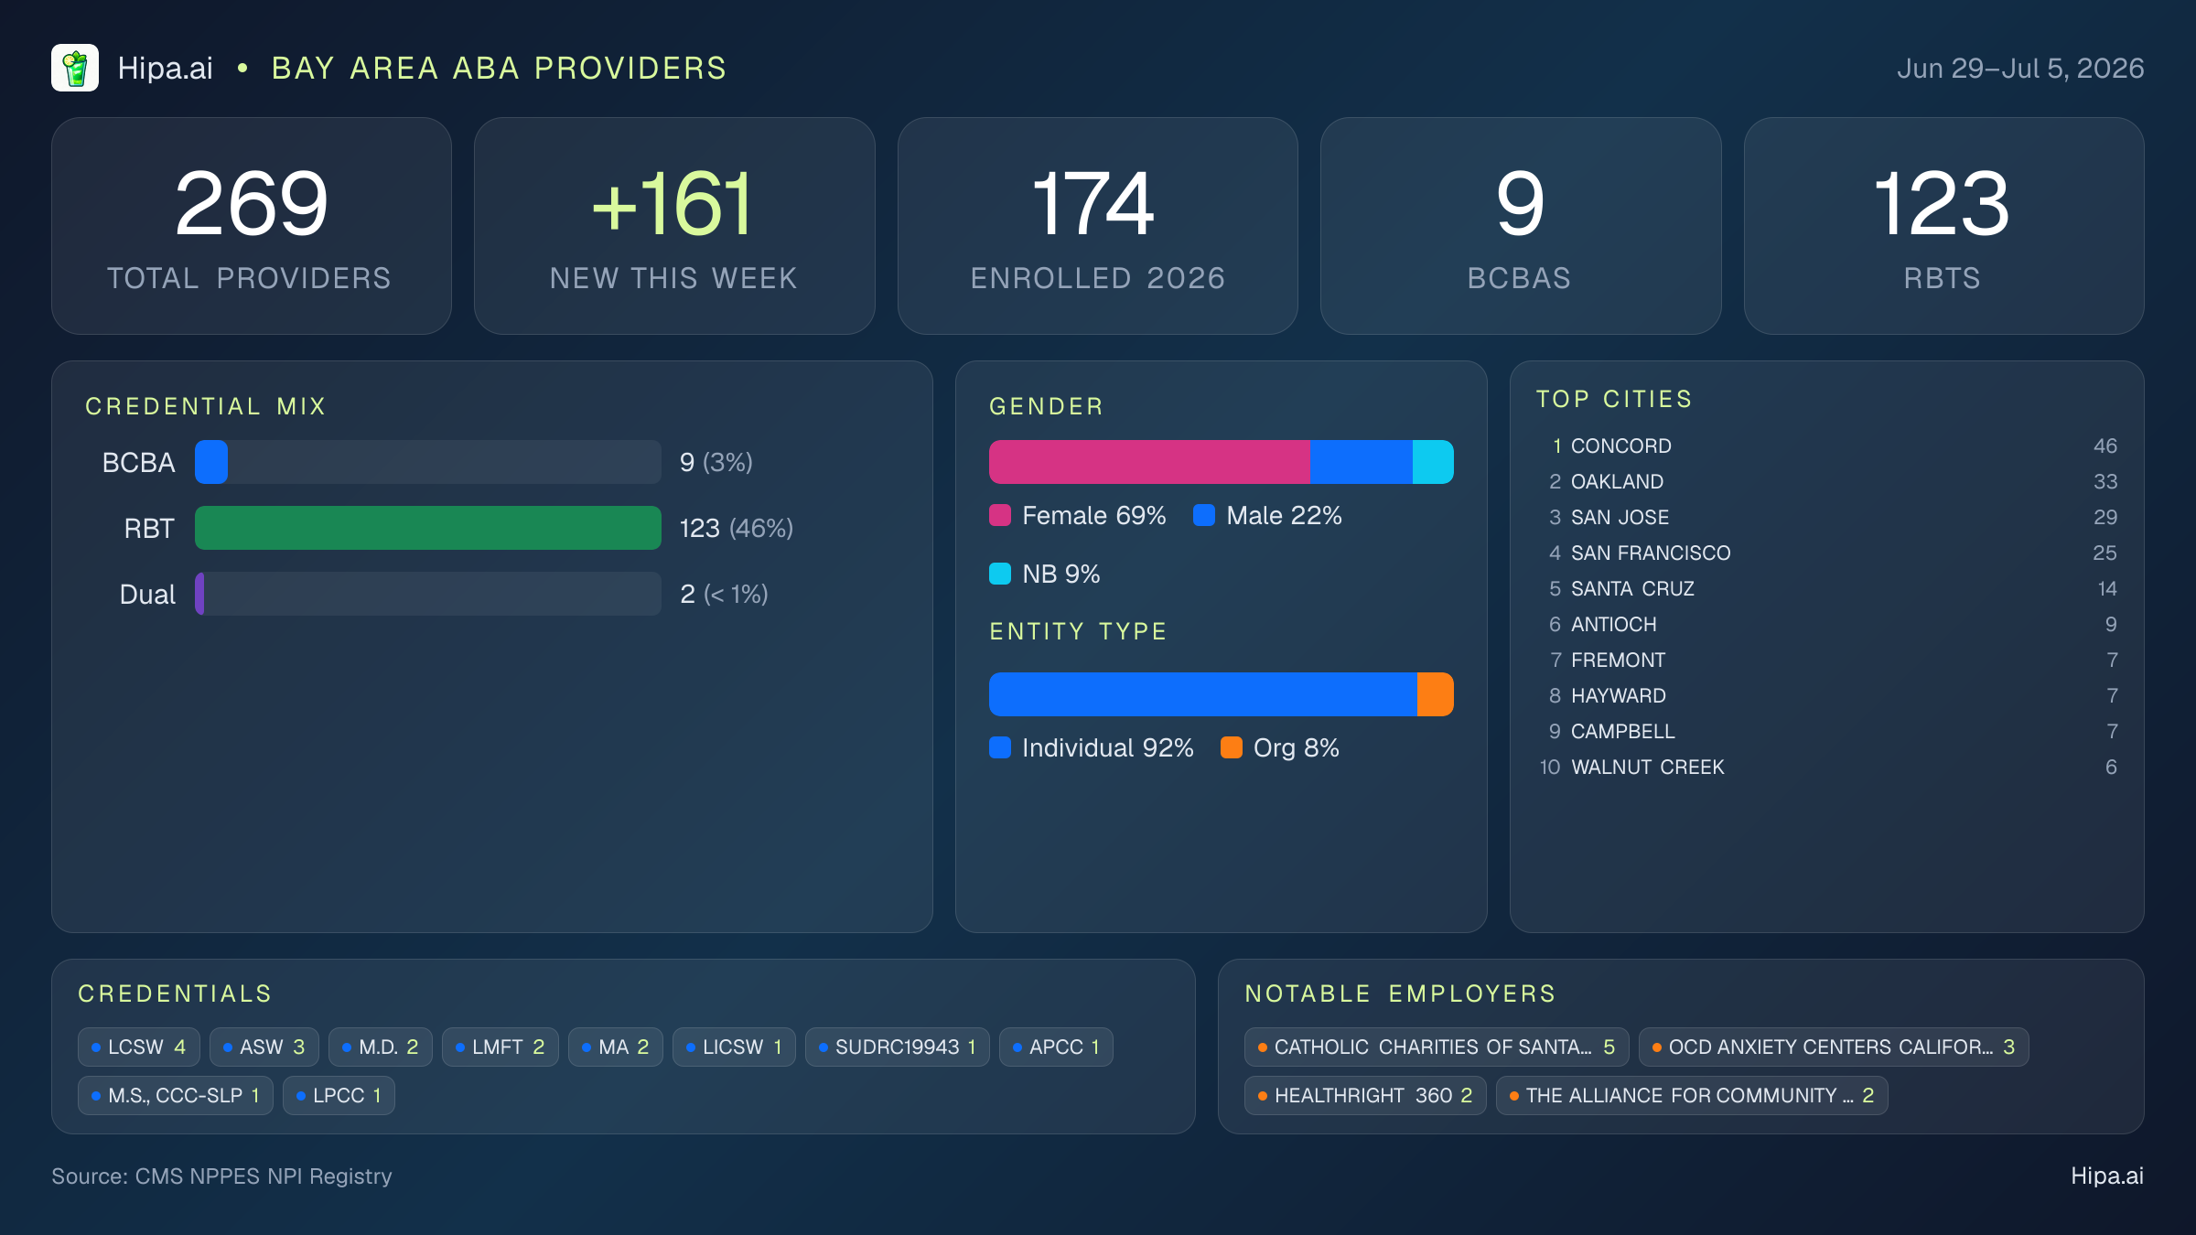
Task: Click the orange Org segment in entity bar
Action: [x=1436, y=694]
